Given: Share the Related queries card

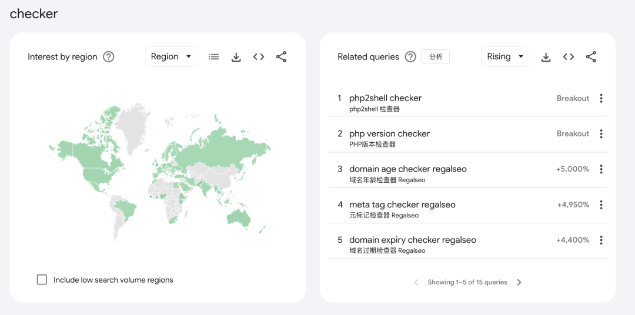Looking at the screenshot, I should 591,56.
